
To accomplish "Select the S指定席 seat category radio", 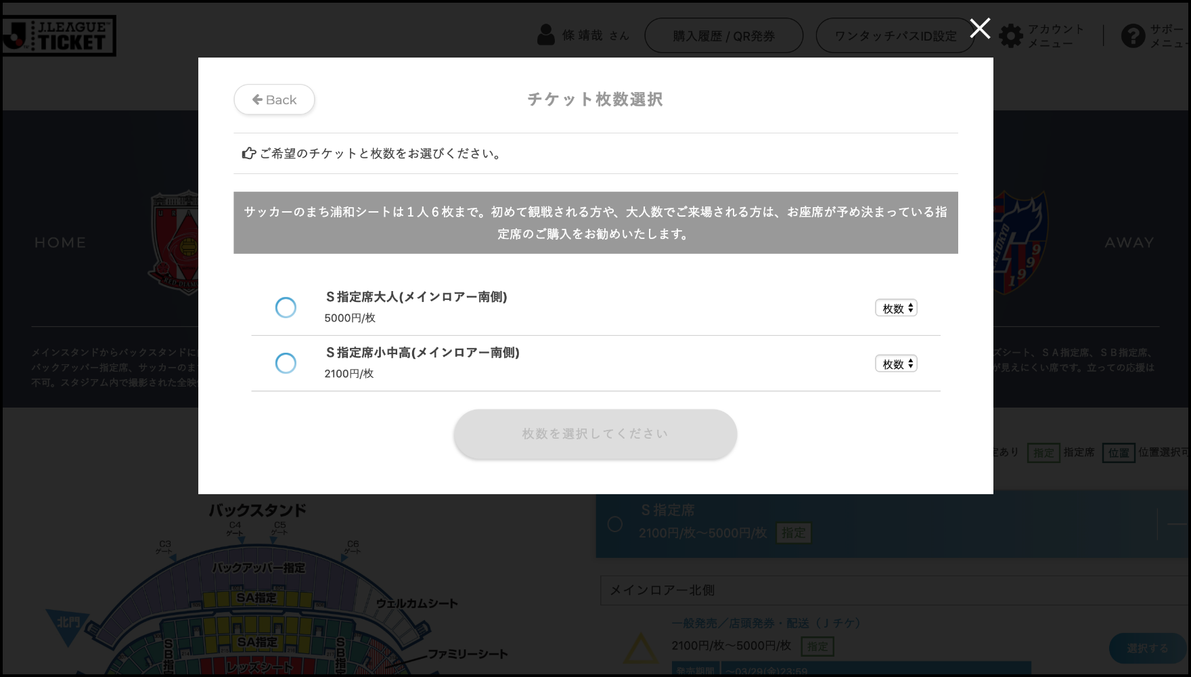I will pyautogui.click(x=615, y=524).
